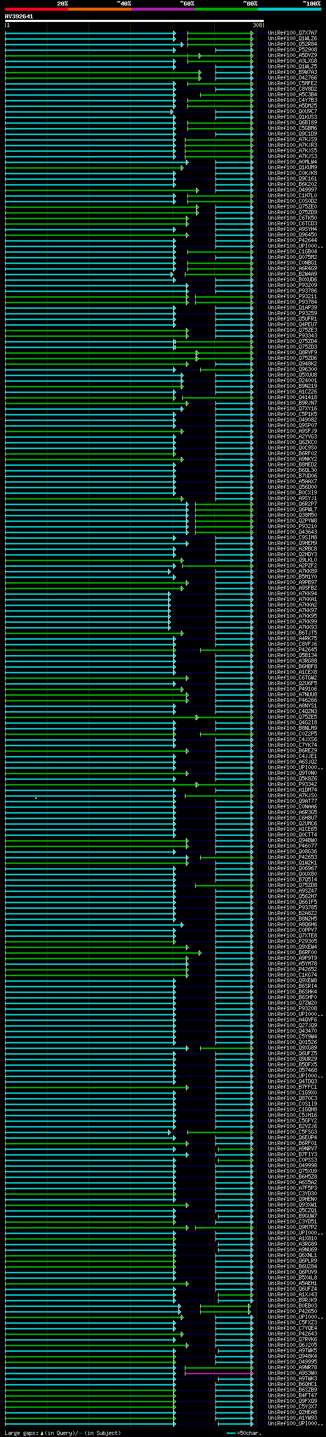Click hit label UniRef100_P42644
The height and width of the screenshot is (1437, 326).
click(x=292, y=241)
